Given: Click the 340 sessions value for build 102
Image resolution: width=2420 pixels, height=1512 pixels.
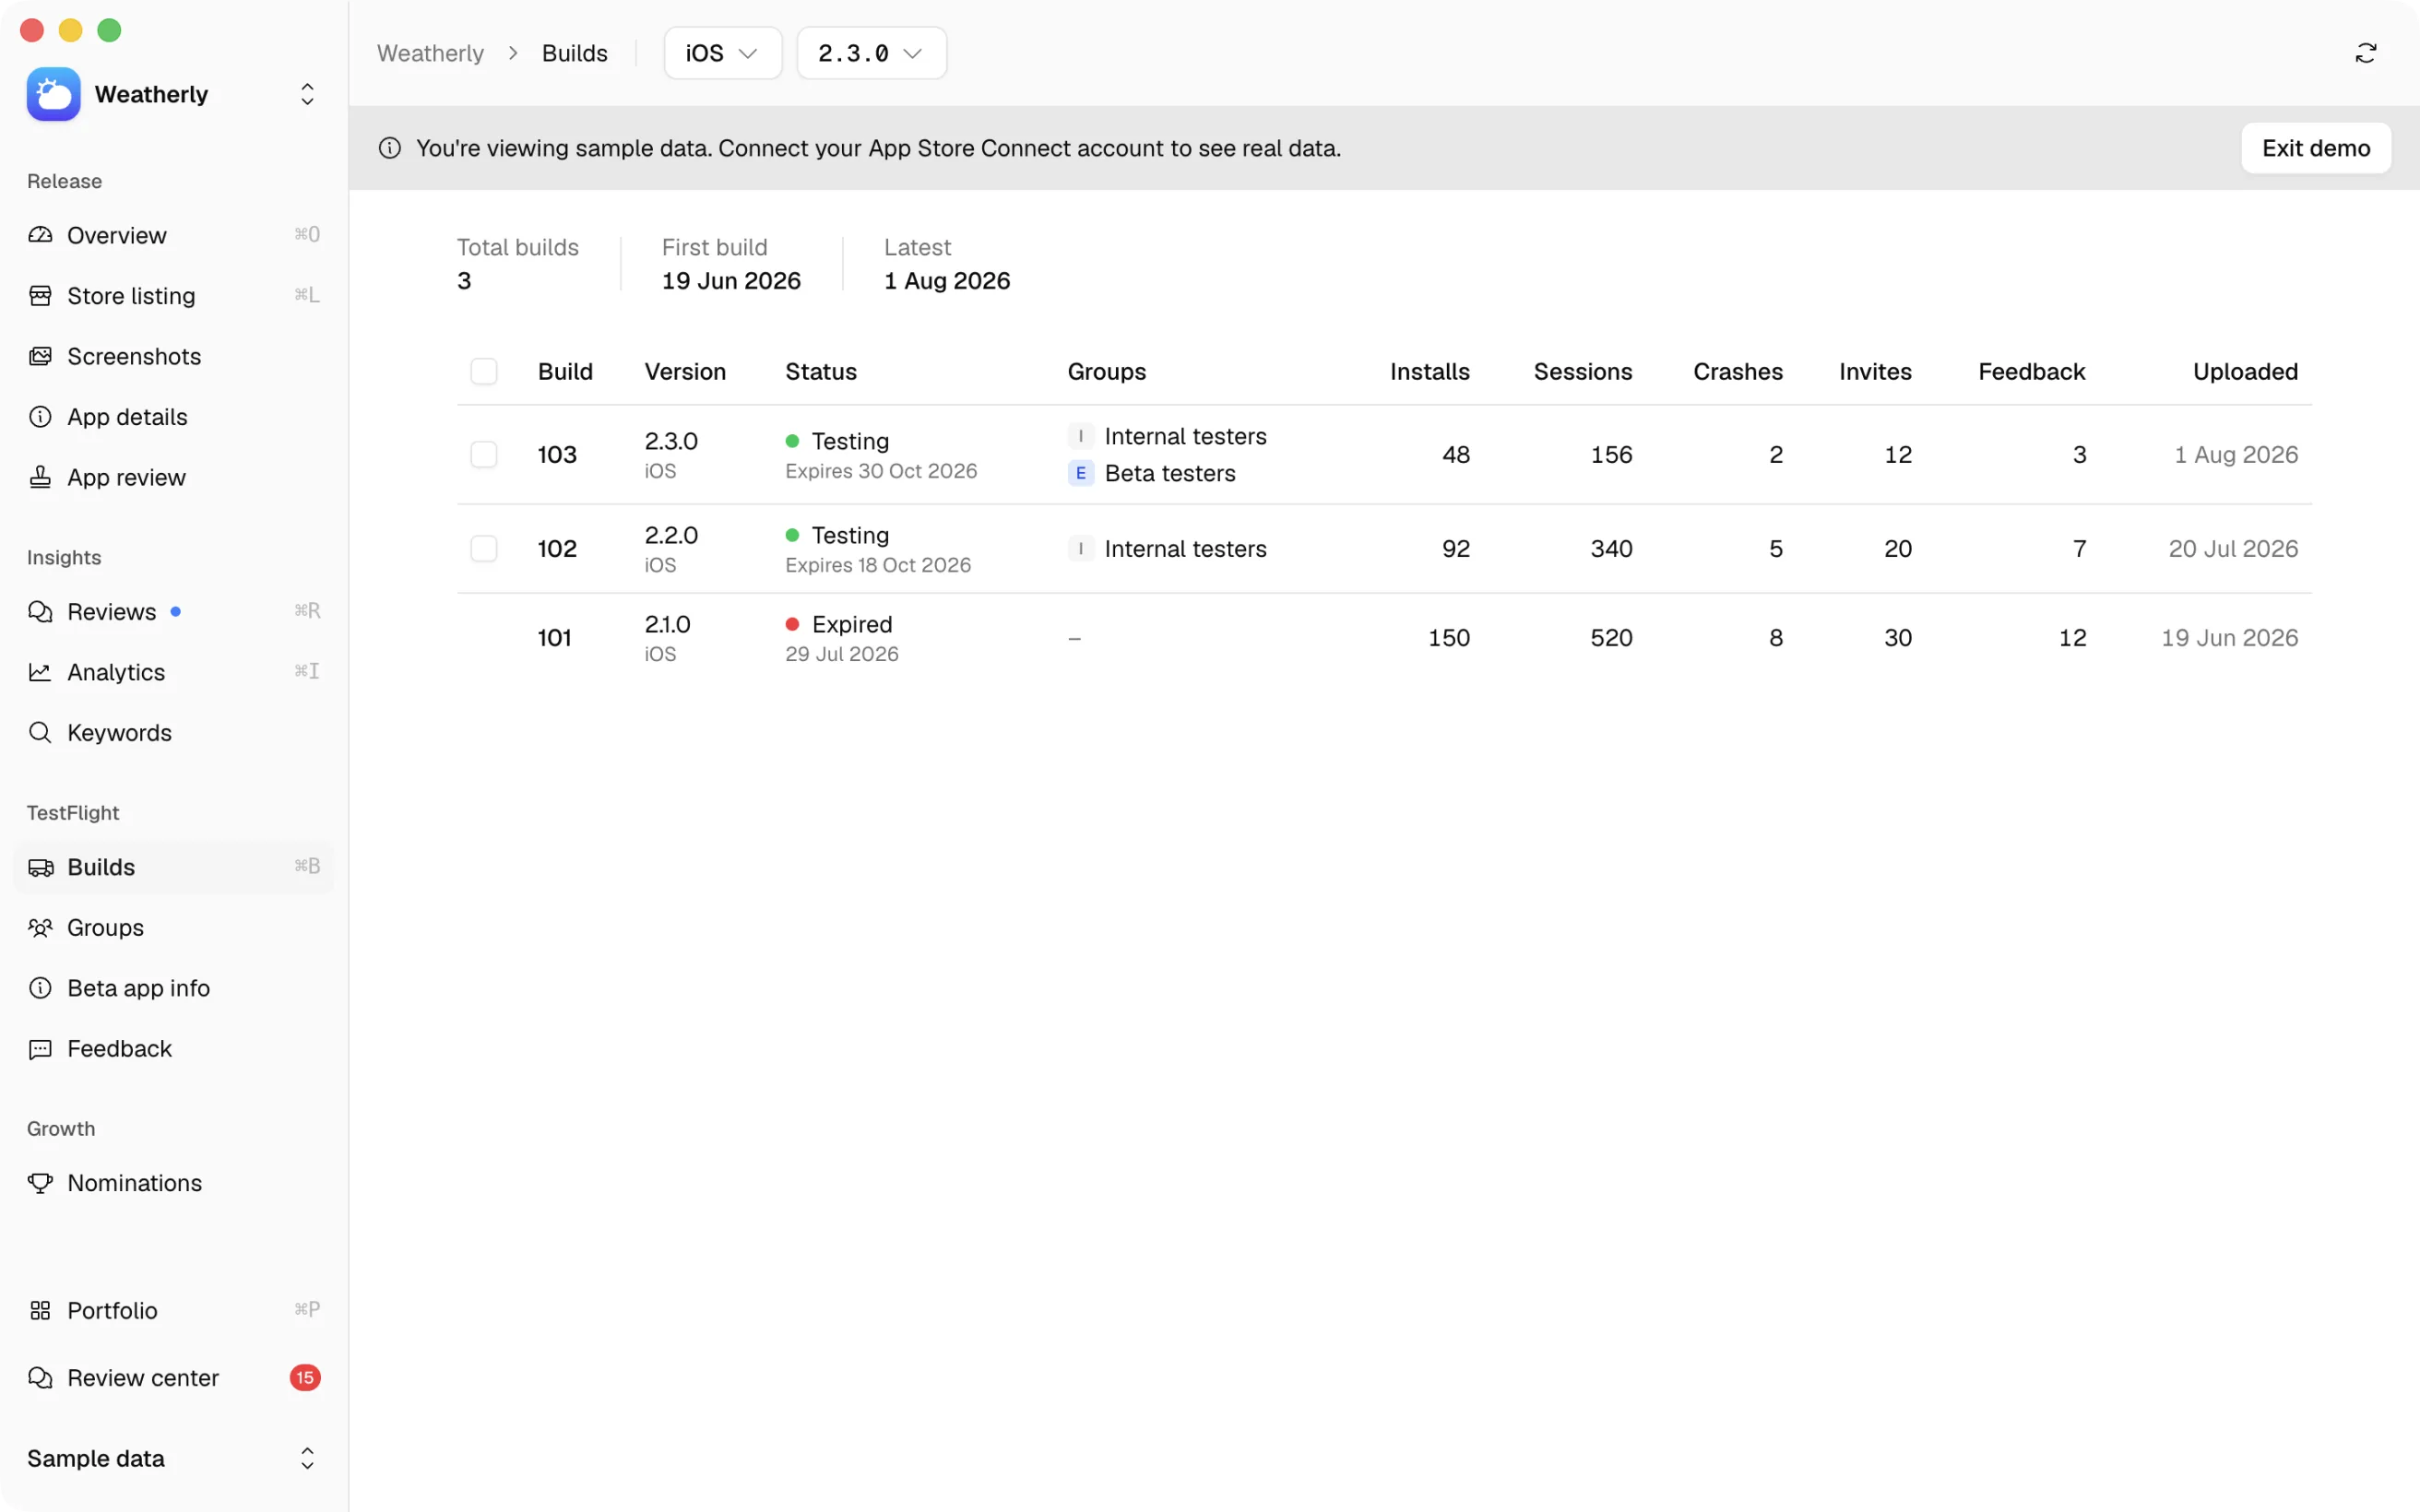Looking at the screenshot, I should click(x=1611, y=549).
